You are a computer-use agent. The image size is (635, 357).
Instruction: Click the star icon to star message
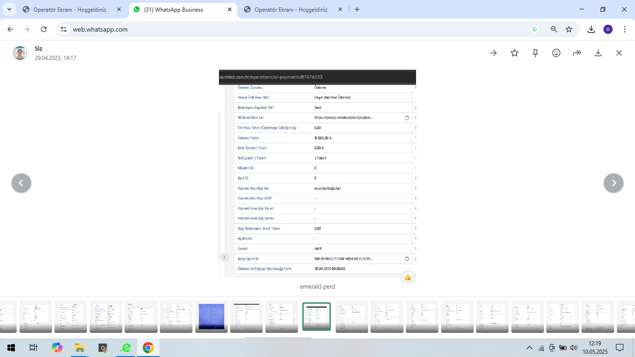(x=514, y=53)
